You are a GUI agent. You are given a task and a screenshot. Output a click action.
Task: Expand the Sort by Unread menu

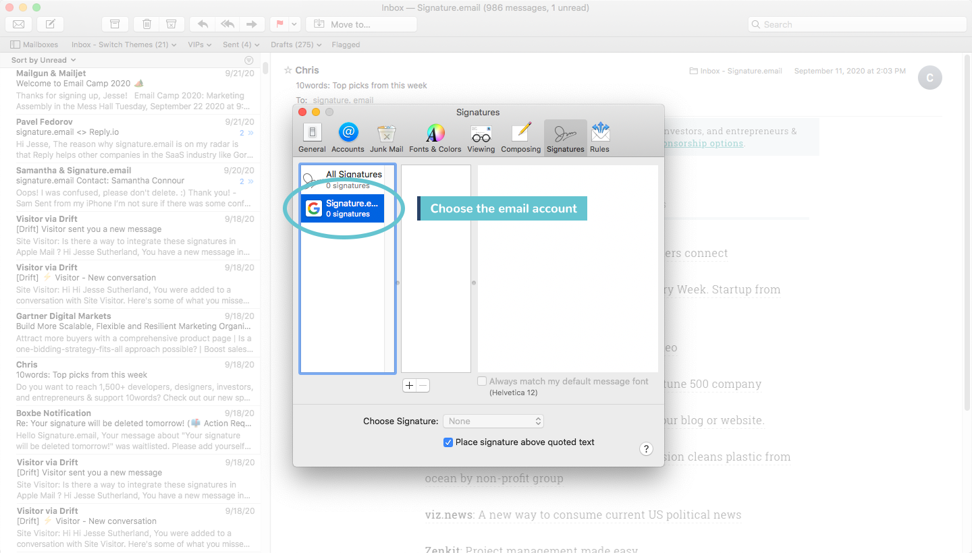[43, 59]
